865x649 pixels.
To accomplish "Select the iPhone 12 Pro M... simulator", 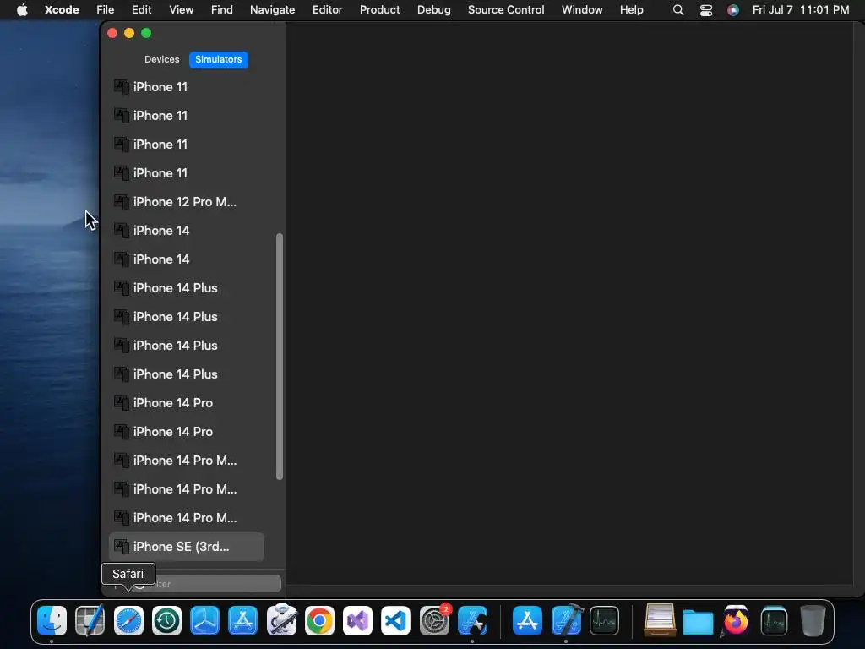I will click(187, 202).
